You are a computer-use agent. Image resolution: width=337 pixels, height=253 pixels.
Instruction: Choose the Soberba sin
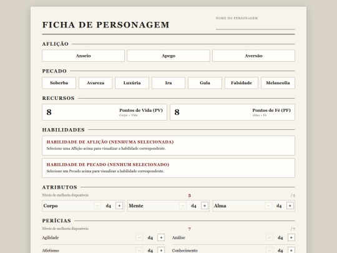(x=59, y=83)
